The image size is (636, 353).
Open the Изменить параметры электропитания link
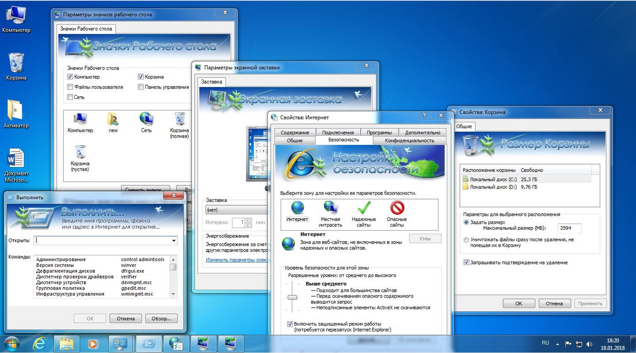coord(237,260)
